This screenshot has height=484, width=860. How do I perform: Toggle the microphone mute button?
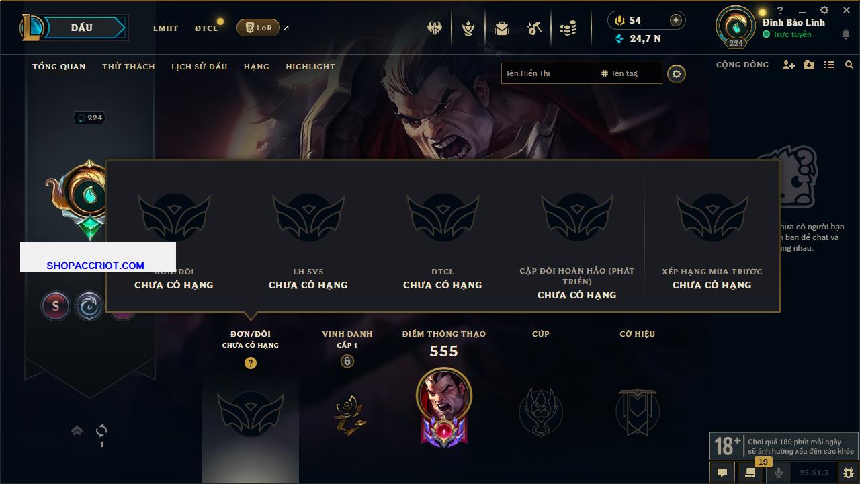779,473
